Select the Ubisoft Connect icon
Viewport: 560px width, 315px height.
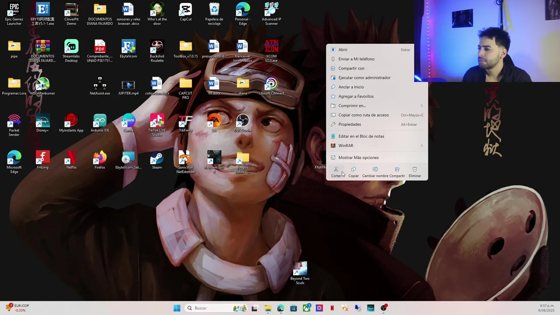271,86
